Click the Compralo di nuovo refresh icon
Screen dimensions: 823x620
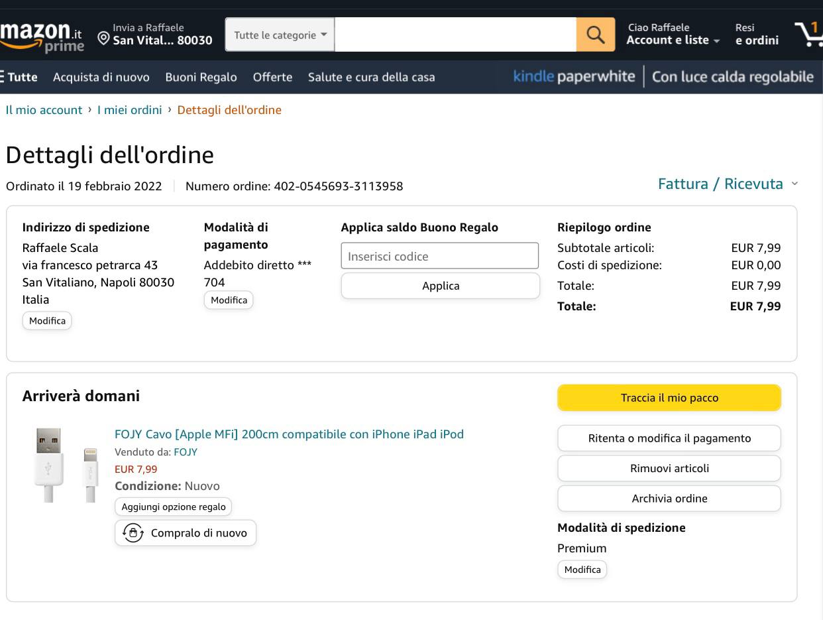click(x=133, y=533)
